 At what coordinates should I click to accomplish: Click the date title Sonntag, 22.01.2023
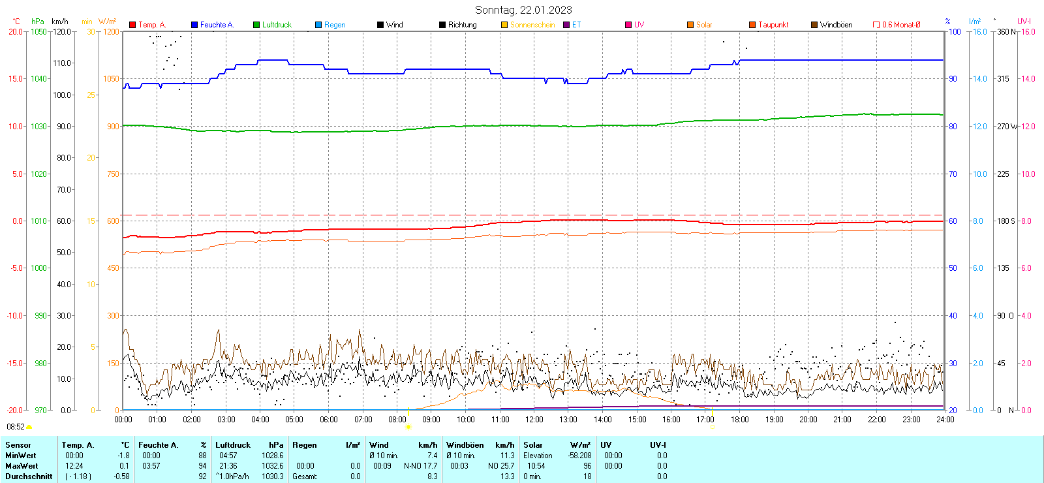(523, 10)
